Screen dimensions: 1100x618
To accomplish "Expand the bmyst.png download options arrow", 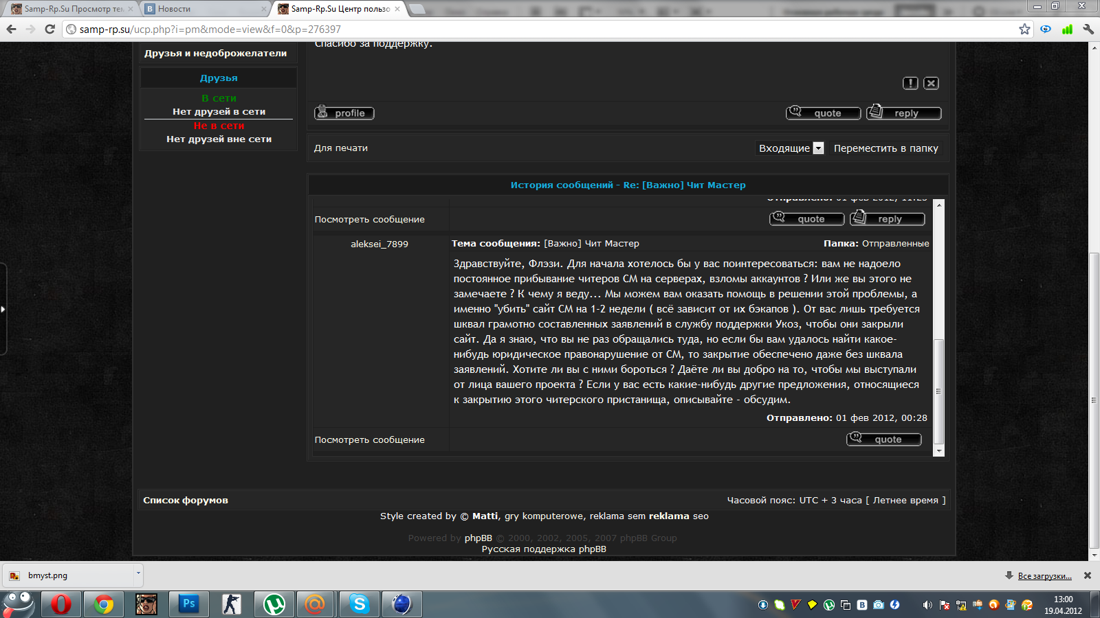I will tap(138, 573).
